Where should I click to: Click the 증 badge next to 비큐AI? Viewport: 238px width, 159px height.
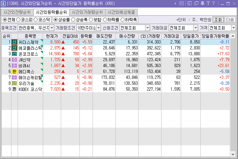coord(14,66)
